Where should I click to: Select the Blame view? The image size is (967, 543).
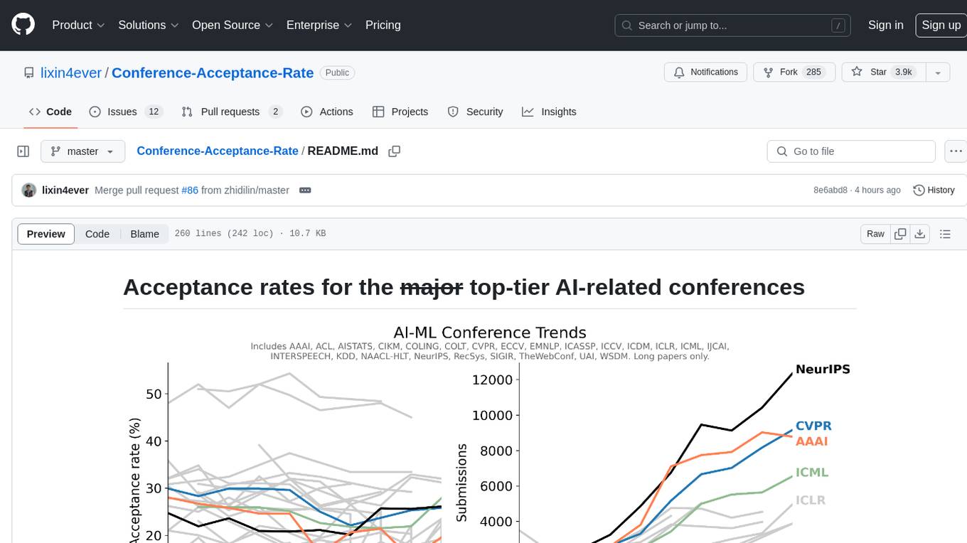(144, 234)
